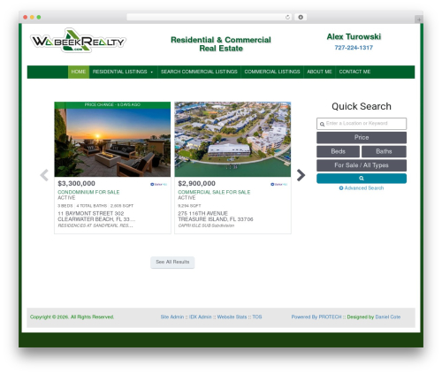Image resolution: width=442 pixels, height=374 pixels.
Task: Click Residences at Sandpearl subdivision text
Action: coord(95,225)
